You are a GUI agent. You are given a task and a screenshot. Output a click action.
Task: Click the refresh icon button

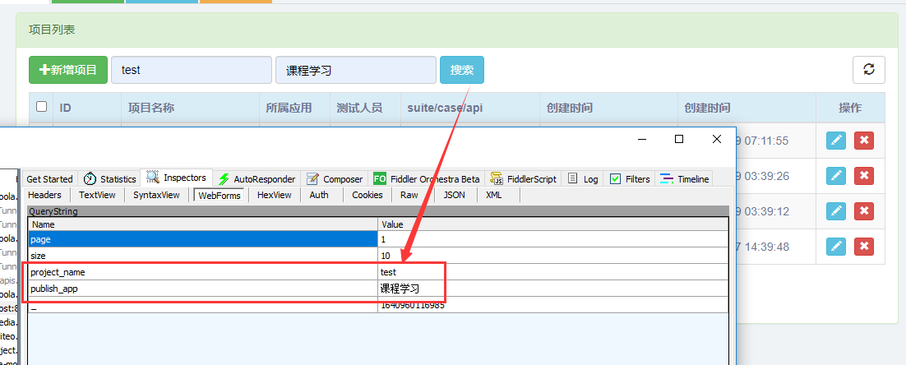pos(869,70)
